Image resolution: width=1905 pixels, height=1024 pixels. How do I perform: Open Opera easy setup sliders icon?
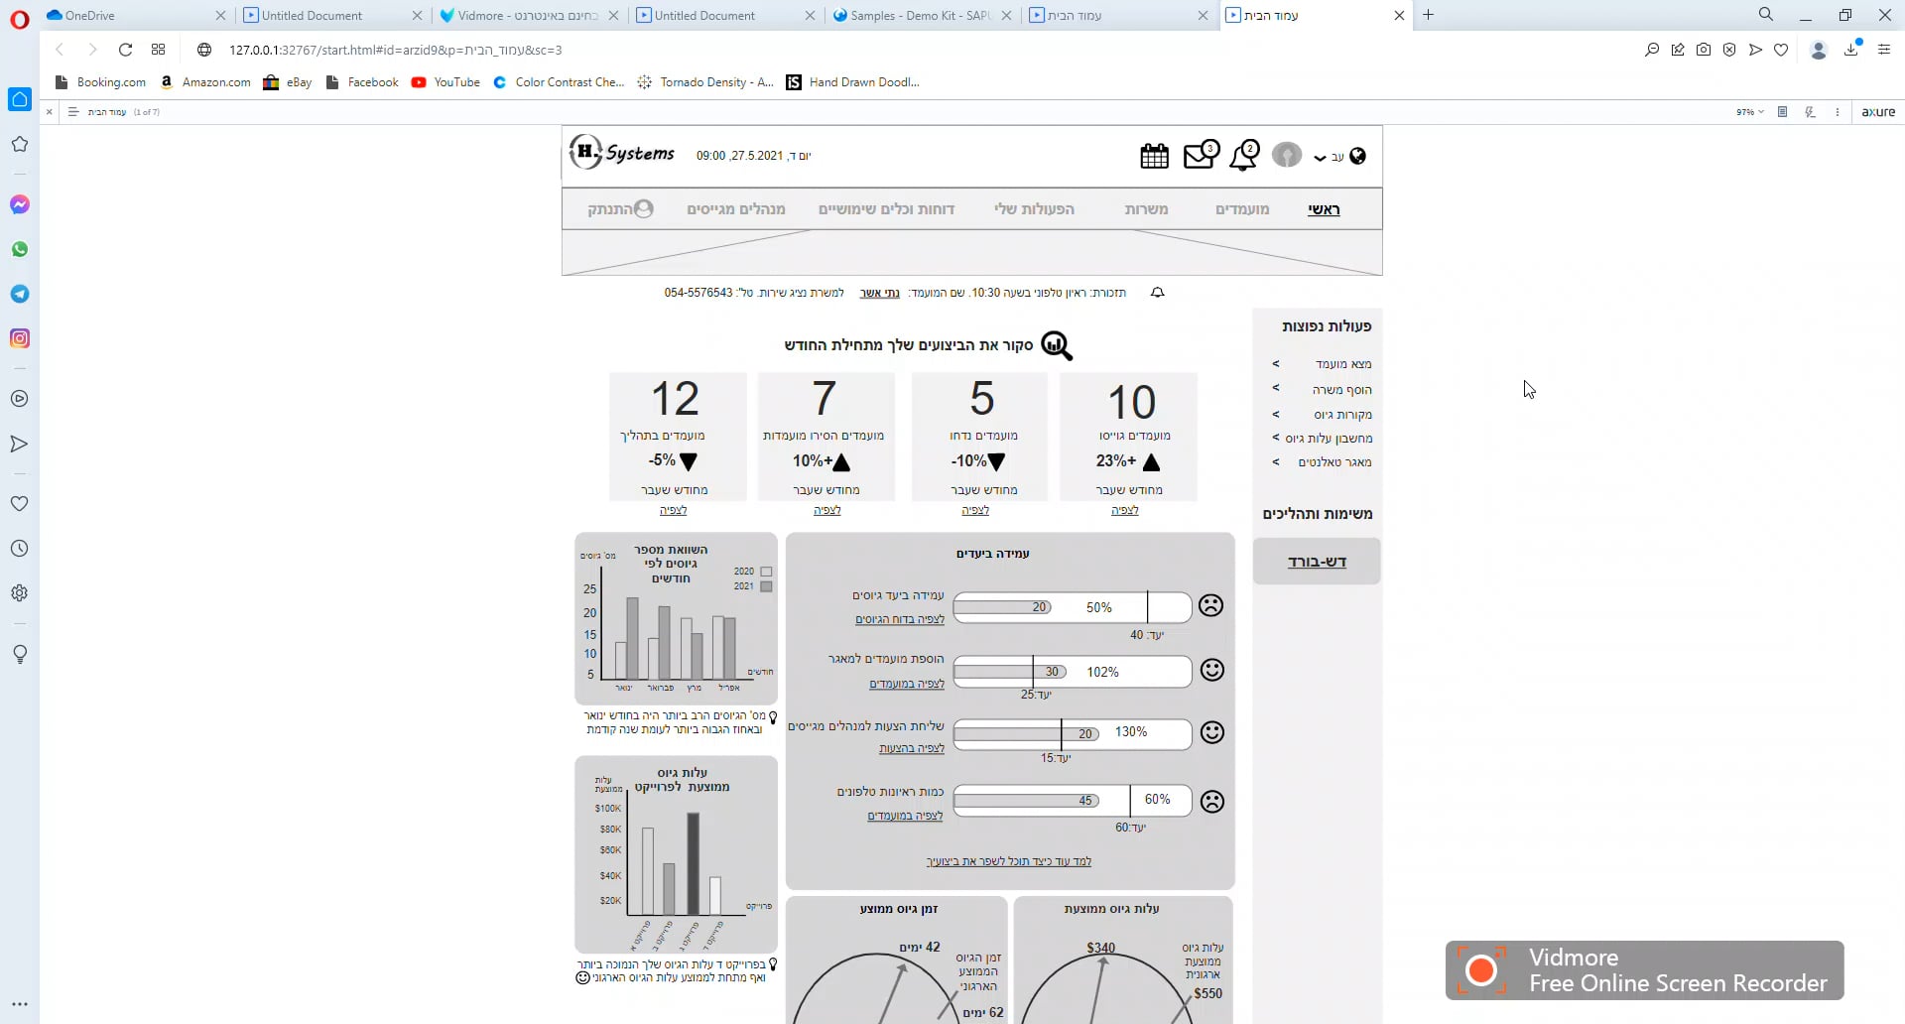[x=1884, y=50]
